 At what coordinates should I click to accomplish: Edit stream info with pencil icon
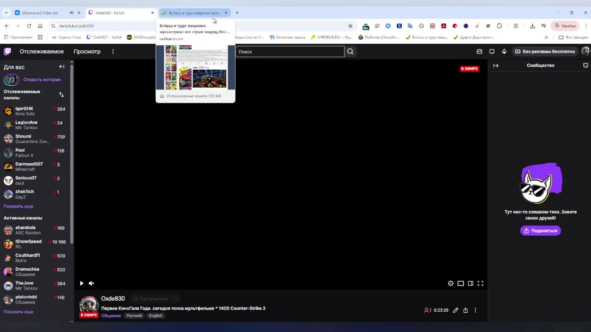tap(456, 310)
